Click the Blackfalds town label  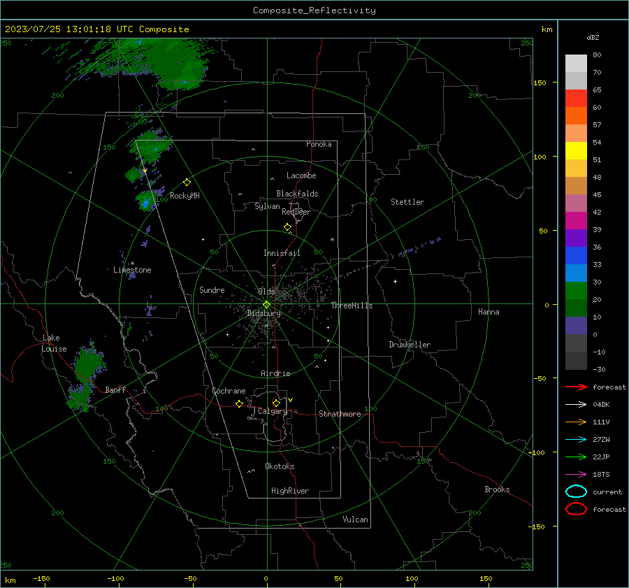coord(297,194)
